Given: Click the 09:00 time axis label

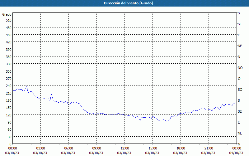Looking at the screenshot, I should [x=96, y=149].
